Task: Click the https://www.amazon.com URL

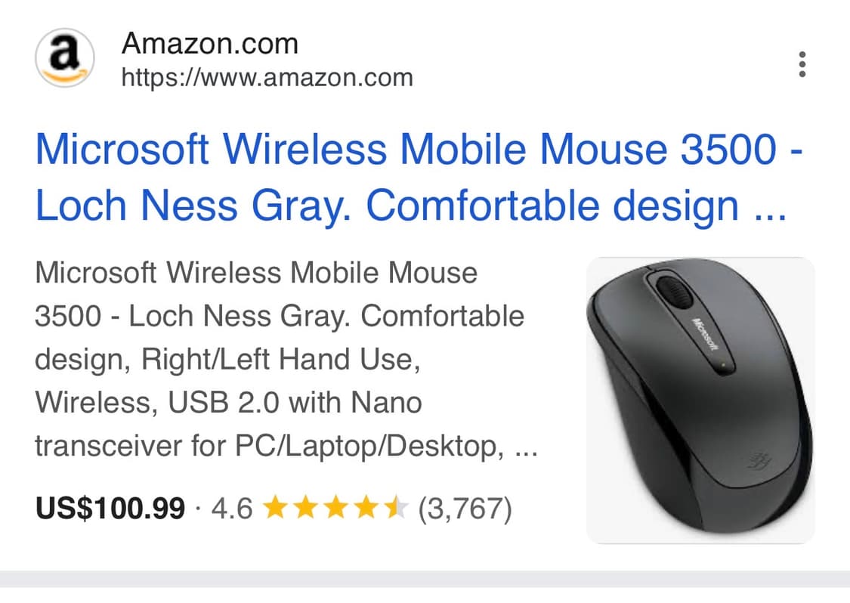Action: 267,77
